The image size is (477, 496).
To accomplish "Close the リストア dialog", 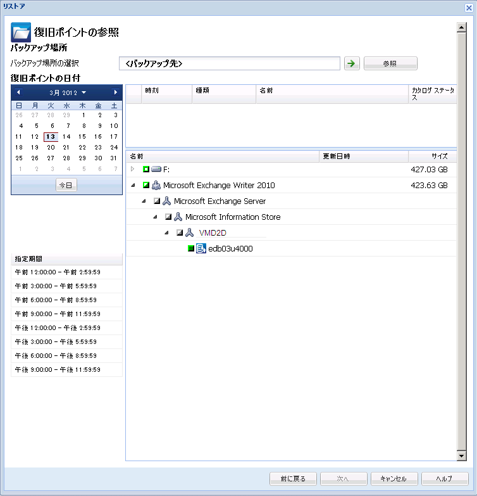I will (469, 8).
